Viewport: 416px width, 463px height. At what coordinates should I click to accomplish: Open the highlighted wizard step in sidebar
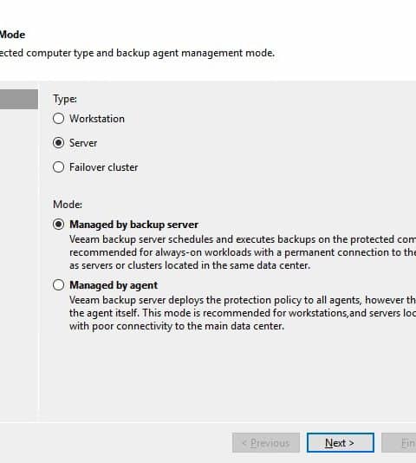pos(19,99)
